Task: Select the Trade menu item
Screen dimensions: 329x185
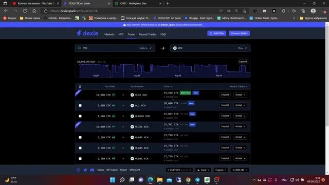Action: pyautogui.click(x=131, y=34)
